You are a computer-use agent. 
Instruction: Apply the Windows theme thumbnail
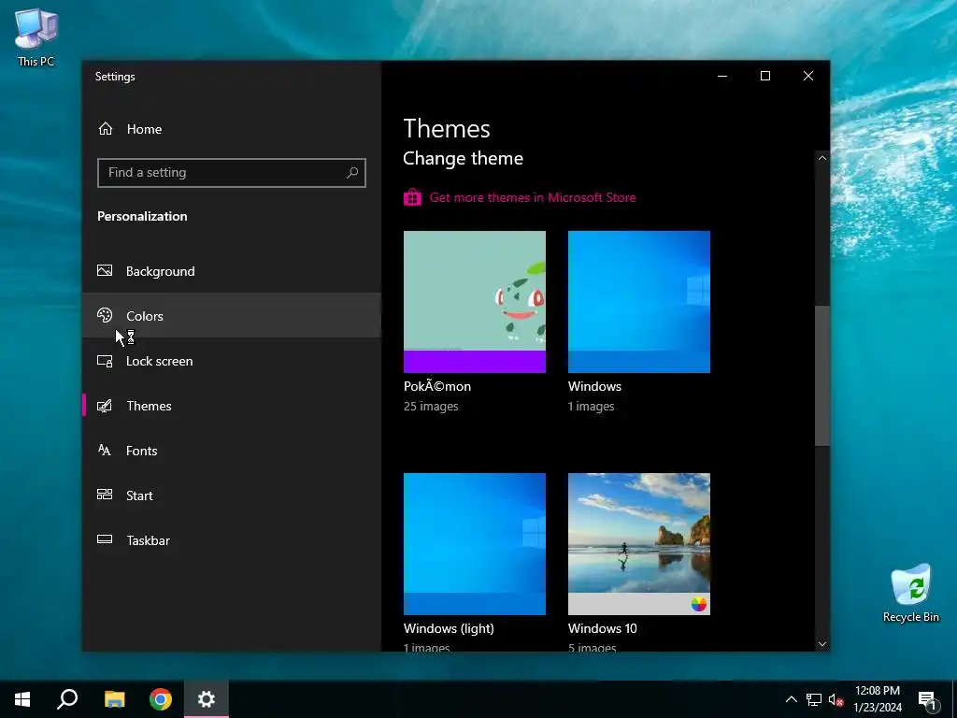click(x=639, y=302)
